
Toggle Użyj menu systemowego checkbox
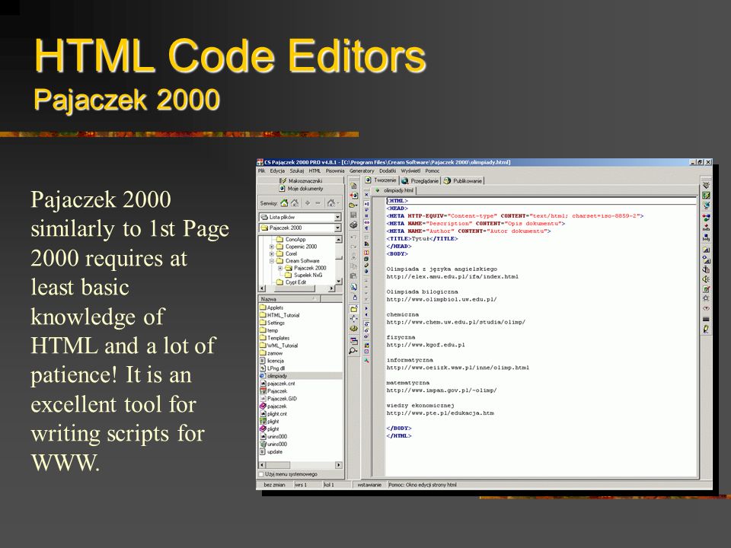(x=261, y=474)
